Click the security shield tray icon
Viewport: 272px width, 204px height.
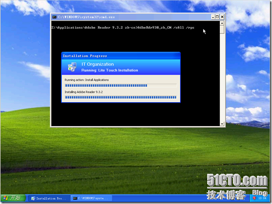pos(254,198)
